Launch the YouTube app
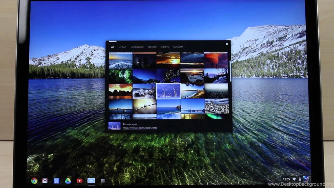The width and height of the screenshot is (334, 188). coord(79,180)
